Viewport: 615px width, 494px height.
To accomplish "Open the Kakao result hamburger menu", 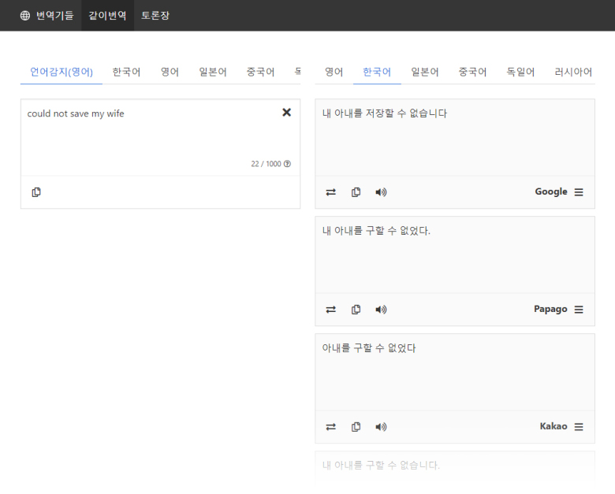I will (x=579, y=426).
